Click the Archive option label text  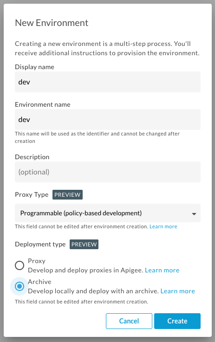tap(39, 282)
